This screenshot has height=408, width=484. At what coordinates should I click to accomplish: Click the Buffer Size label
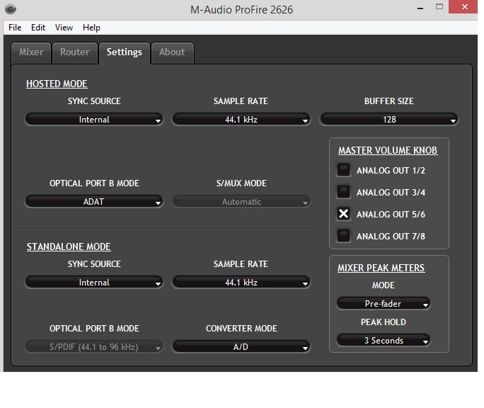click(389, 101)
